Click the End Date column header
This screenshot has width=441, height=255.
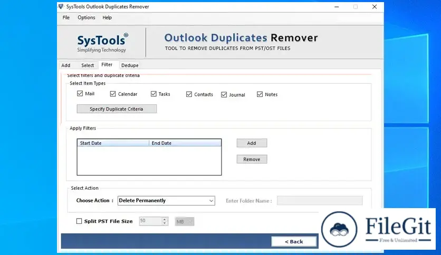click(185, 143)
